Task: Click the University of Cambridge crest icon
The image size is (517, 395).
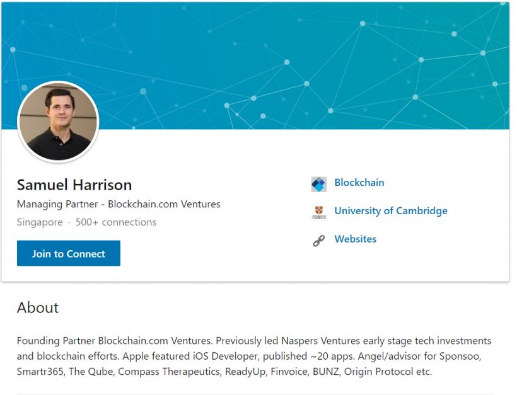Action: [319, 212]
